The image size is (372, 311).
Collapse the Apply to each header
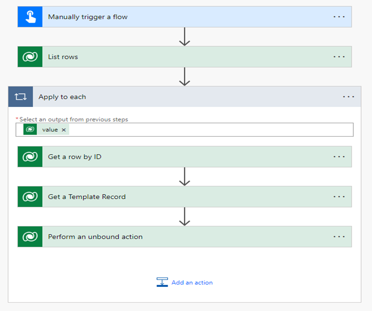[178, 97]
